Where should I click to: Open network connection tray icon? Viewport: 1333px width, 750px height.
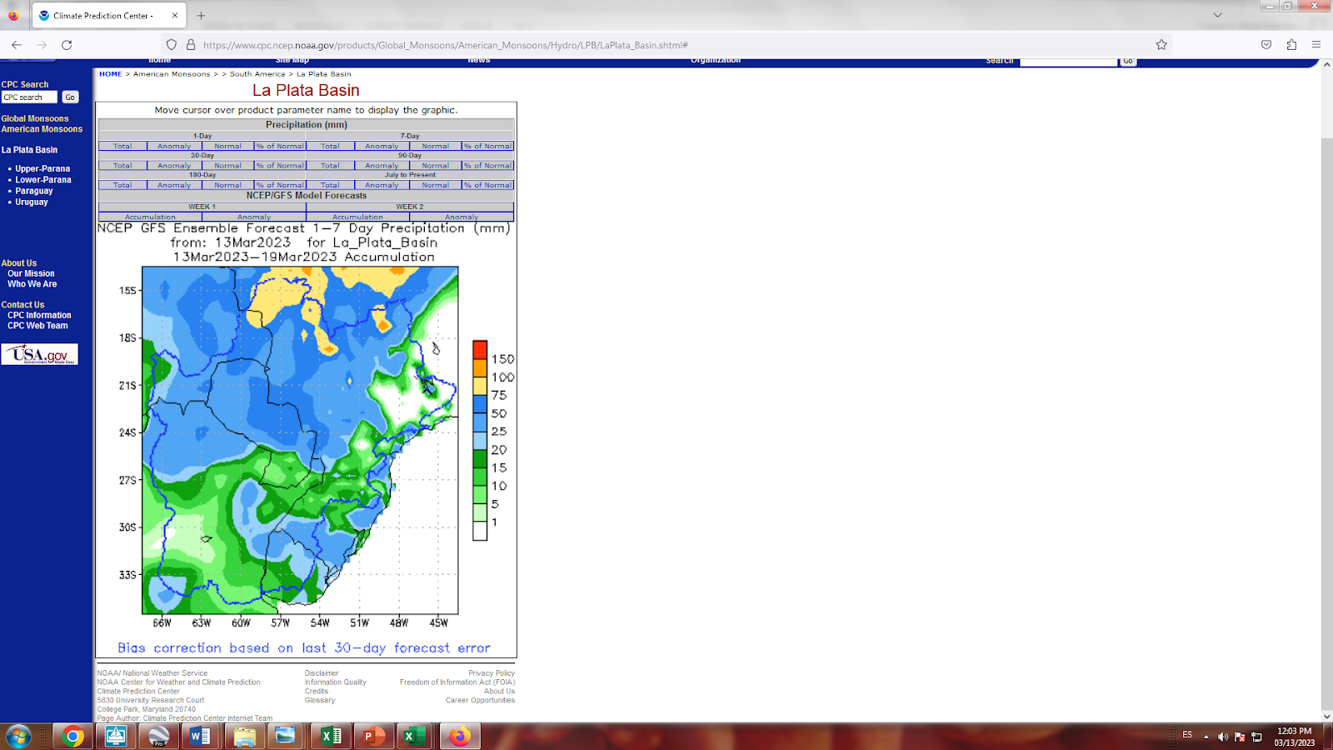point(1256,737)
